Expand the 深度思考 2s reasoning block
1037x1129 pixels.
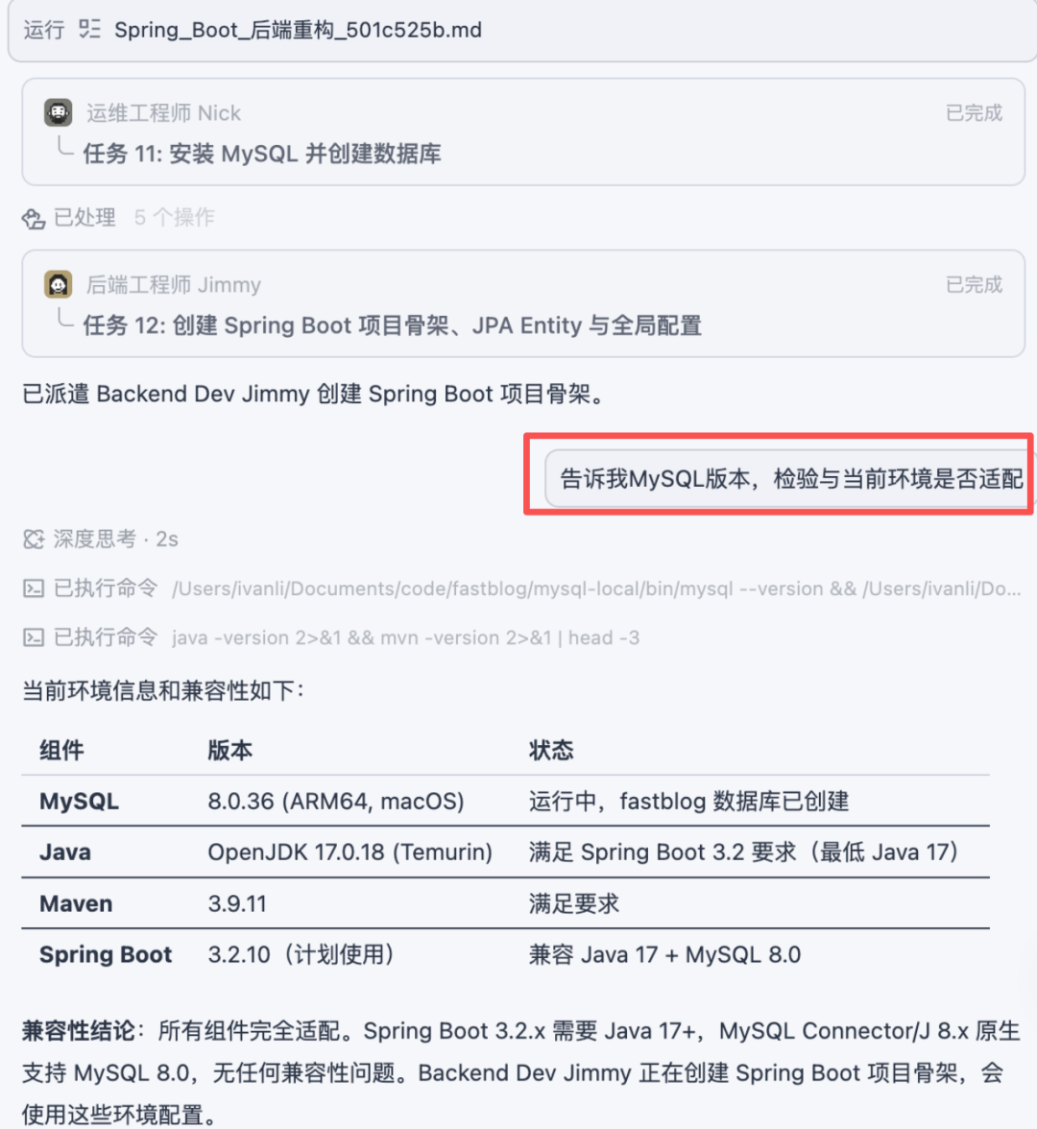pyautogui.click(x=101, y=540)
